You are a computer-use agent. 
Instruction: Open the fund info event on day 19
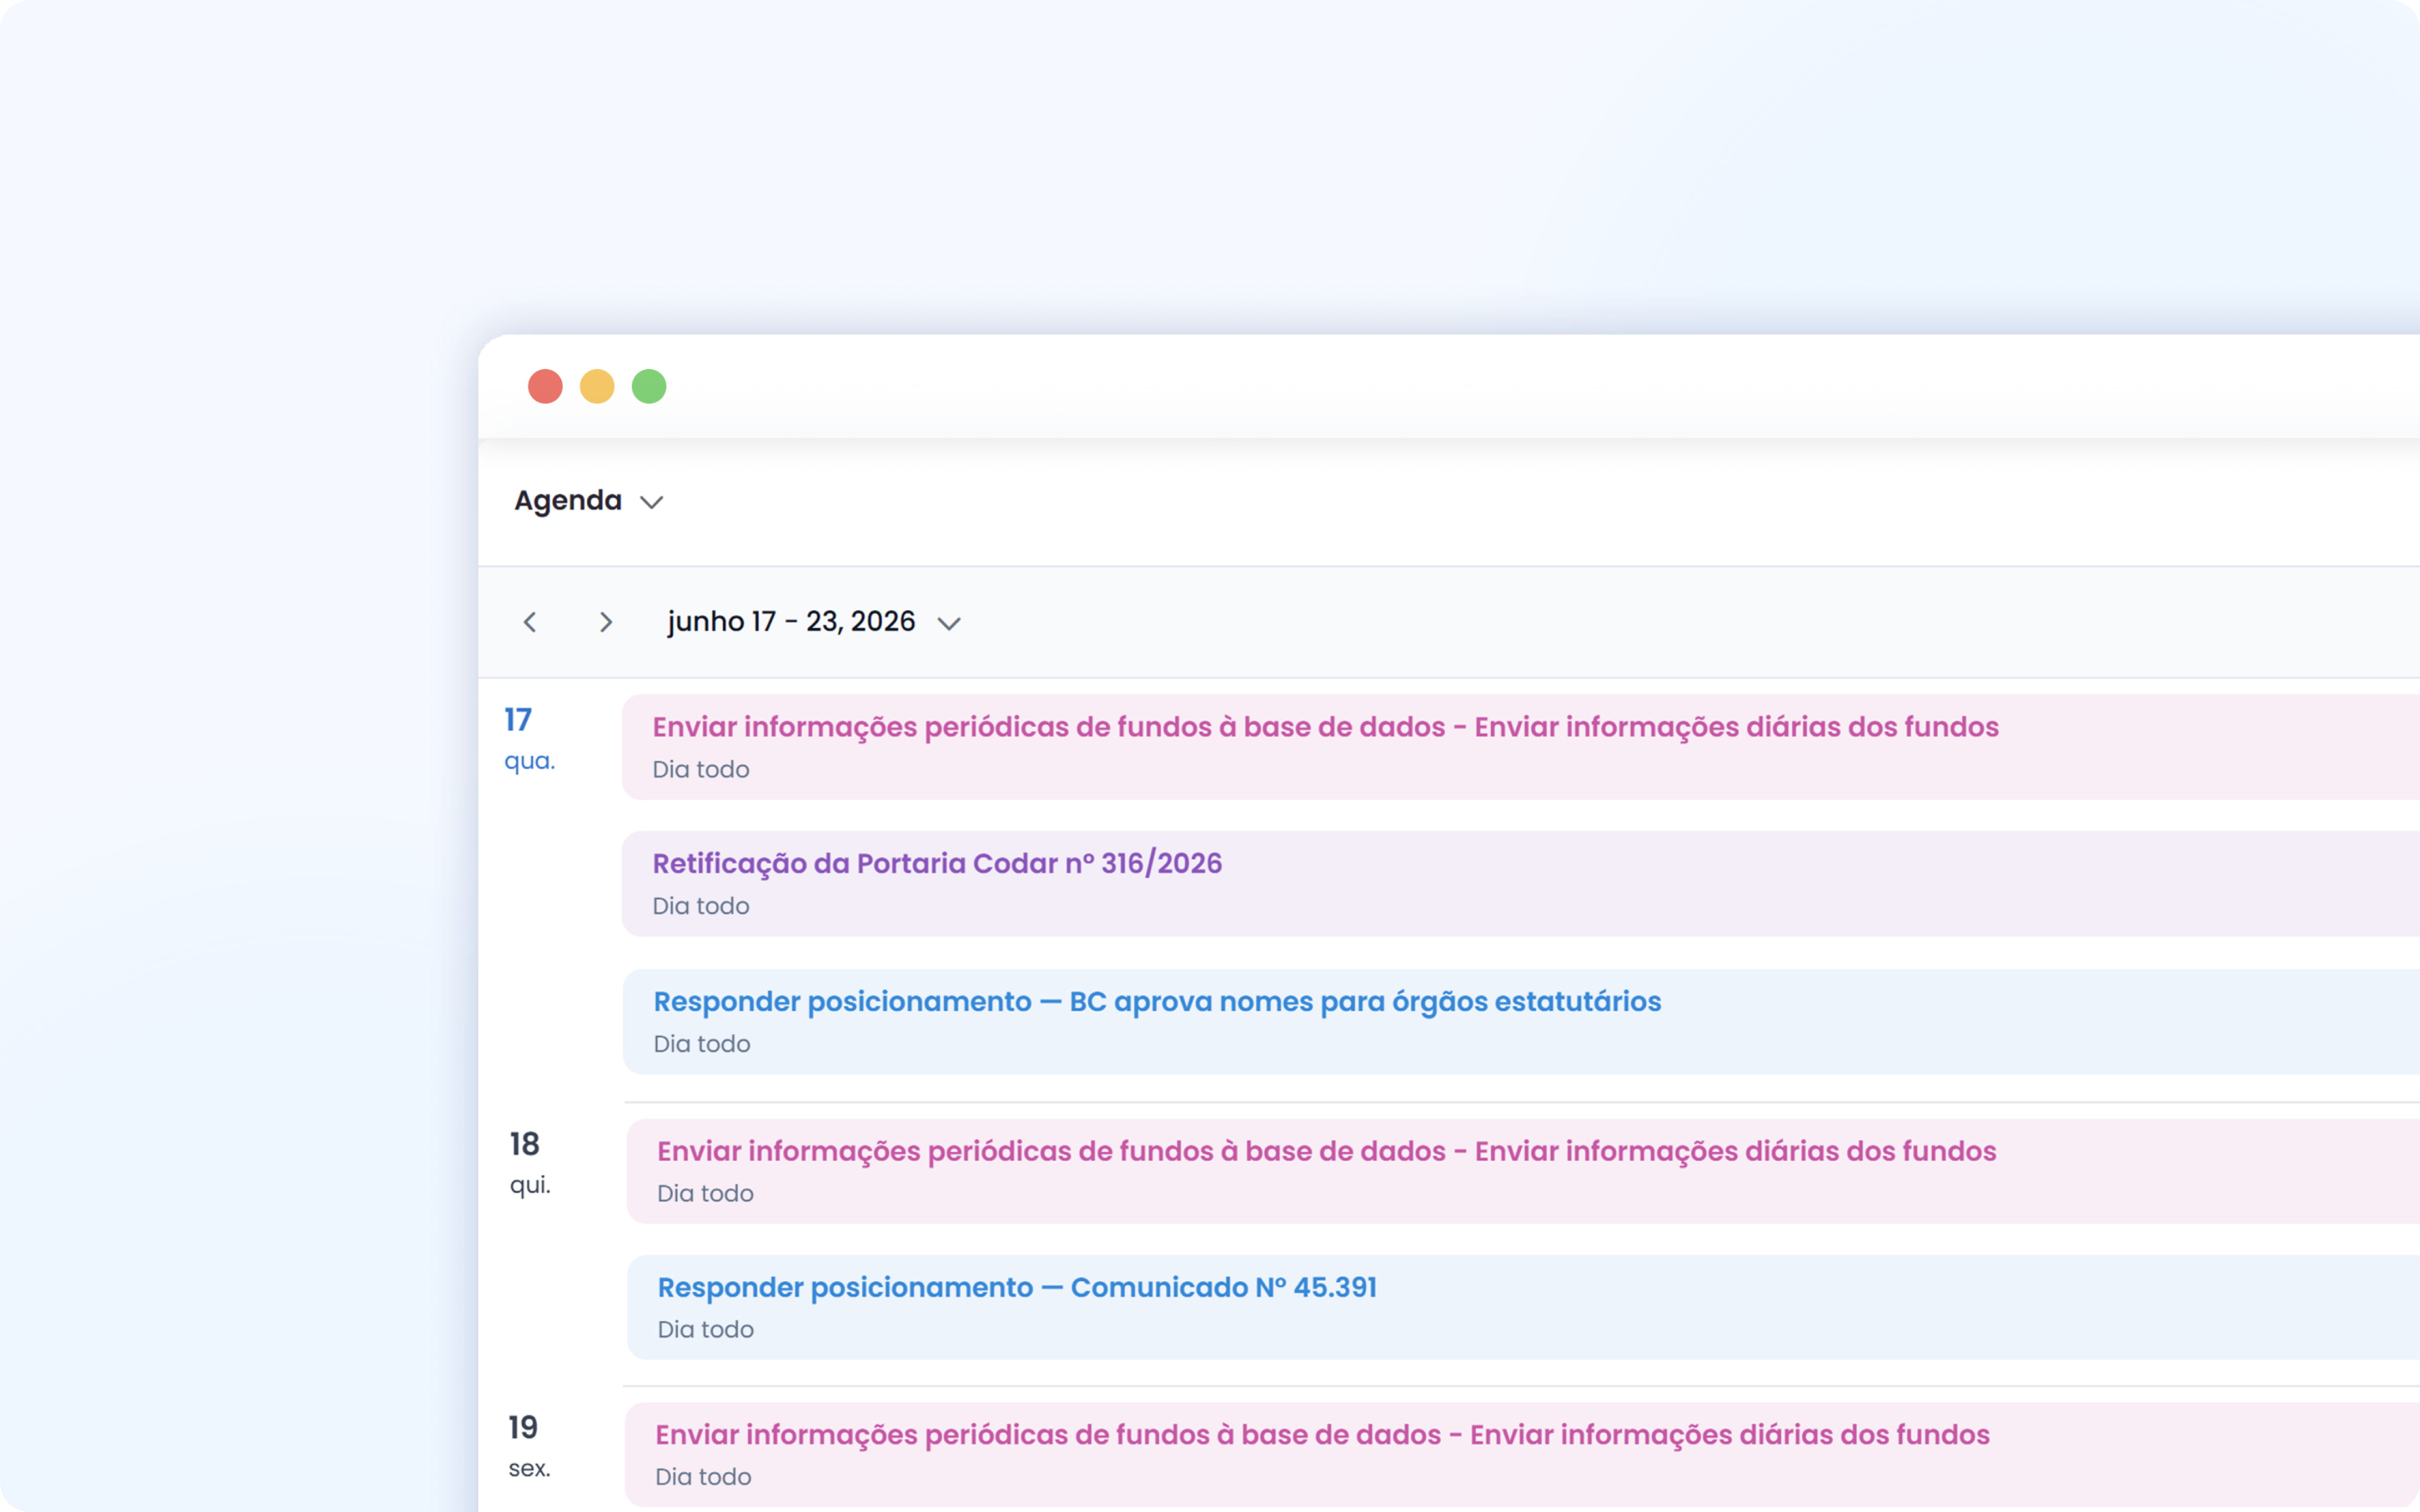[x=1522, y=1455]
